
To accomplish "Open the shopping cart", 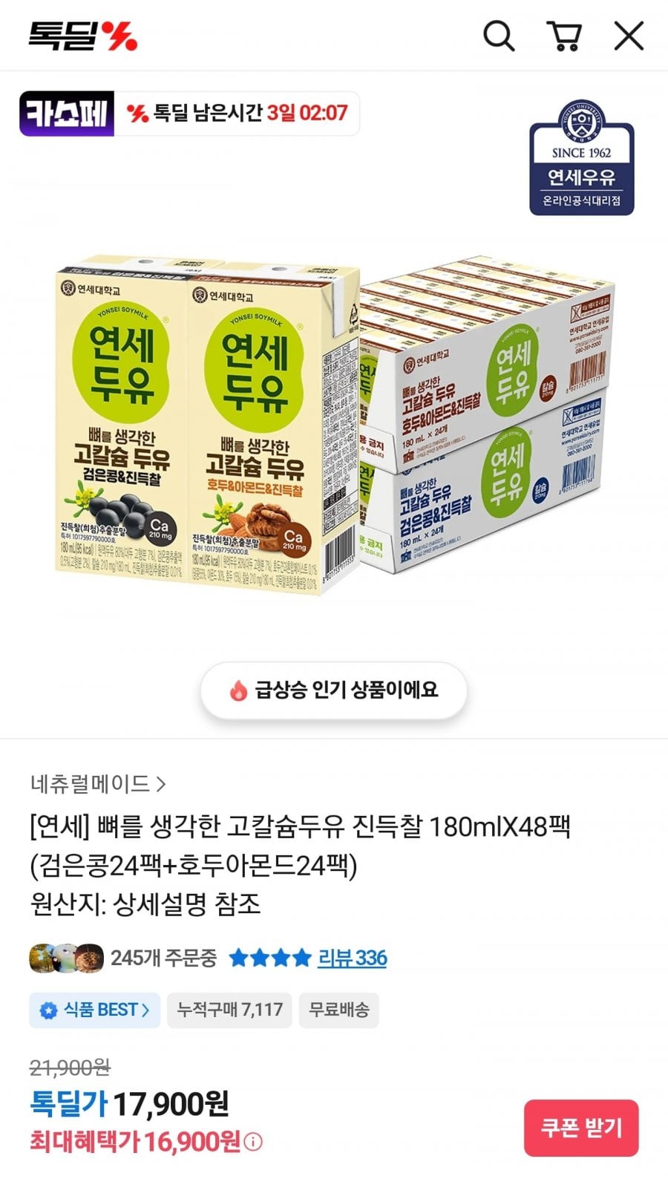I will (x=564, y=36).
